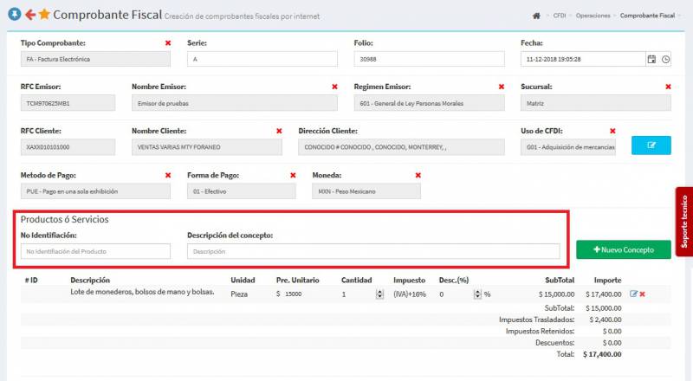Click the orange favorite star icon

[44, 15]
